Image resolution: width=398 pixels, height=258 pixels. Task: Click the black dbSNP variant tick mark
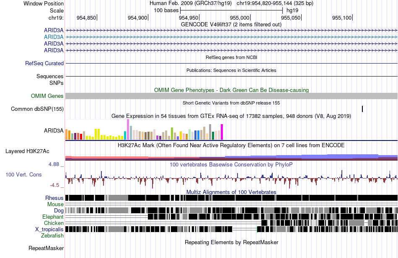point(362,109)
